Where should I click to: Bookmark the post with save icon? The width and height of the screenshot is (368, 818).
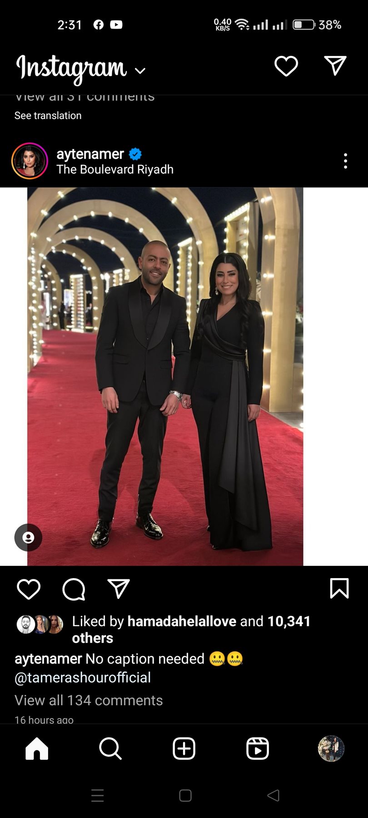coord(339,589)
